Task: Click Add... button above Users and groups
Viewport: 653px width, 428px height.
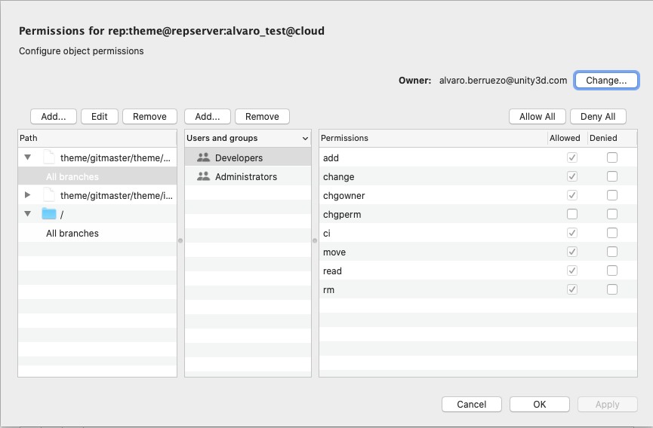Action: [208, 116]
